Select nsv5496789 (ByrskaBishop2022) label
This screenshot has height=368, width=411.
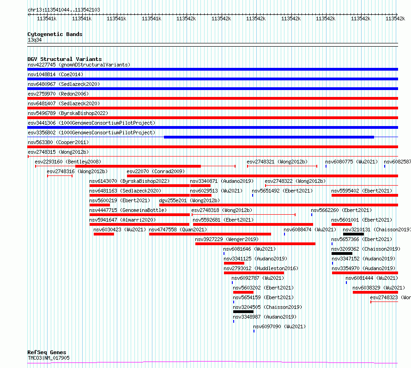pyautogui.click(x=68, y=113)
